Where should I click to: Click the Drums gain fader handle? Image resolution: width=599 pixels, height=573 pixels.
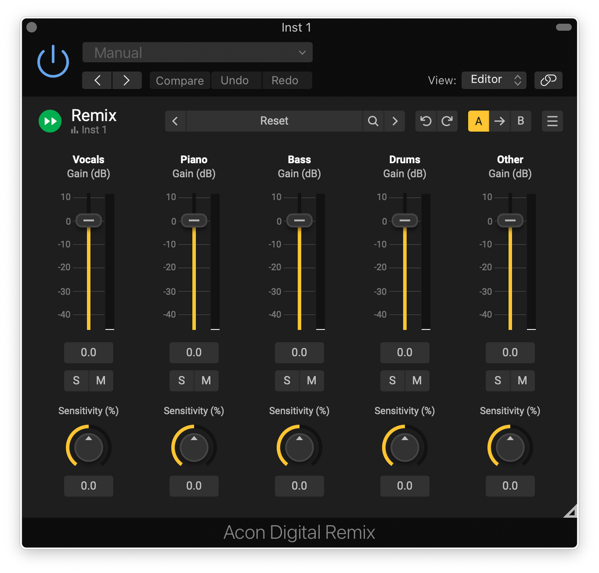(x=405, y=220)
